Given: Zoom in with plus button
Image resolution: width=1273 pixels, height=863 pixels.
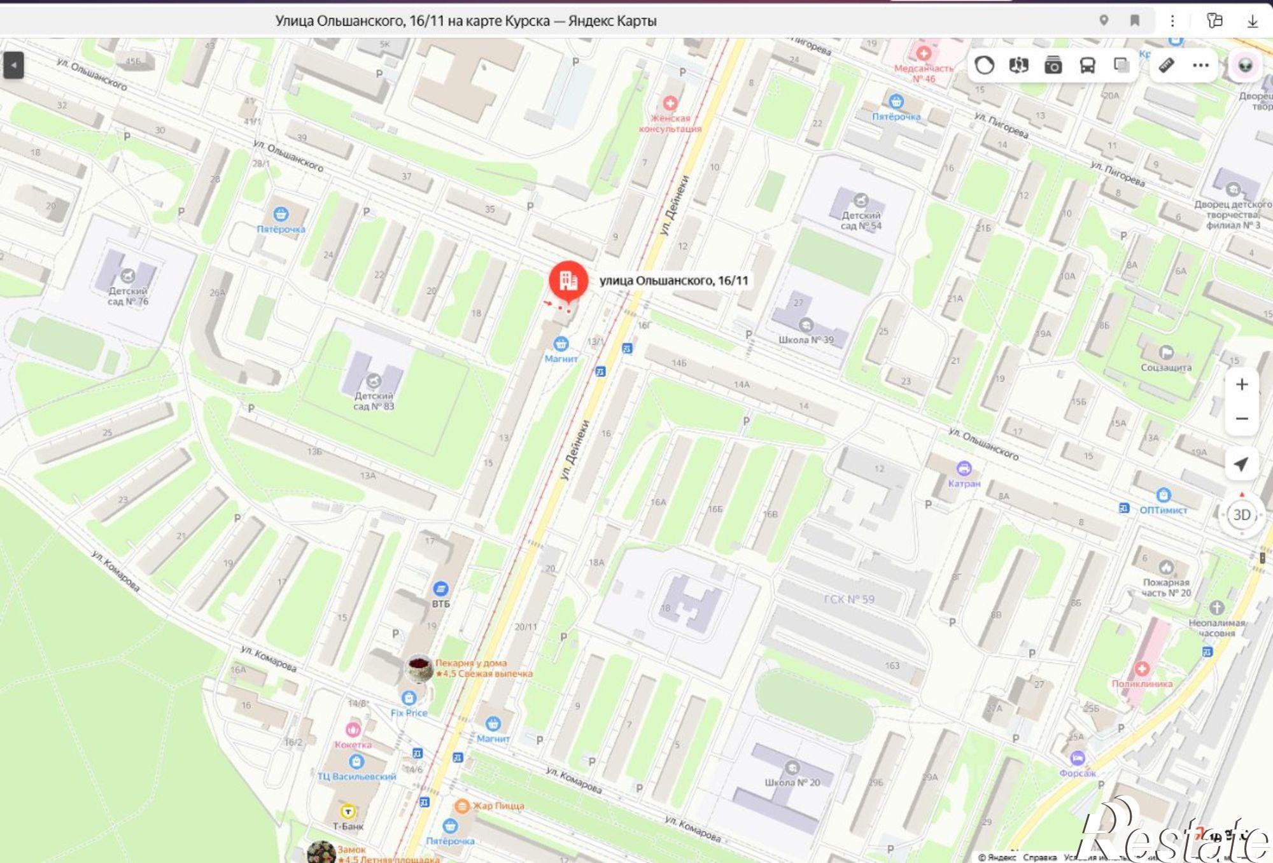Looking at the screenshot, I should click(x=1241, y=384).
